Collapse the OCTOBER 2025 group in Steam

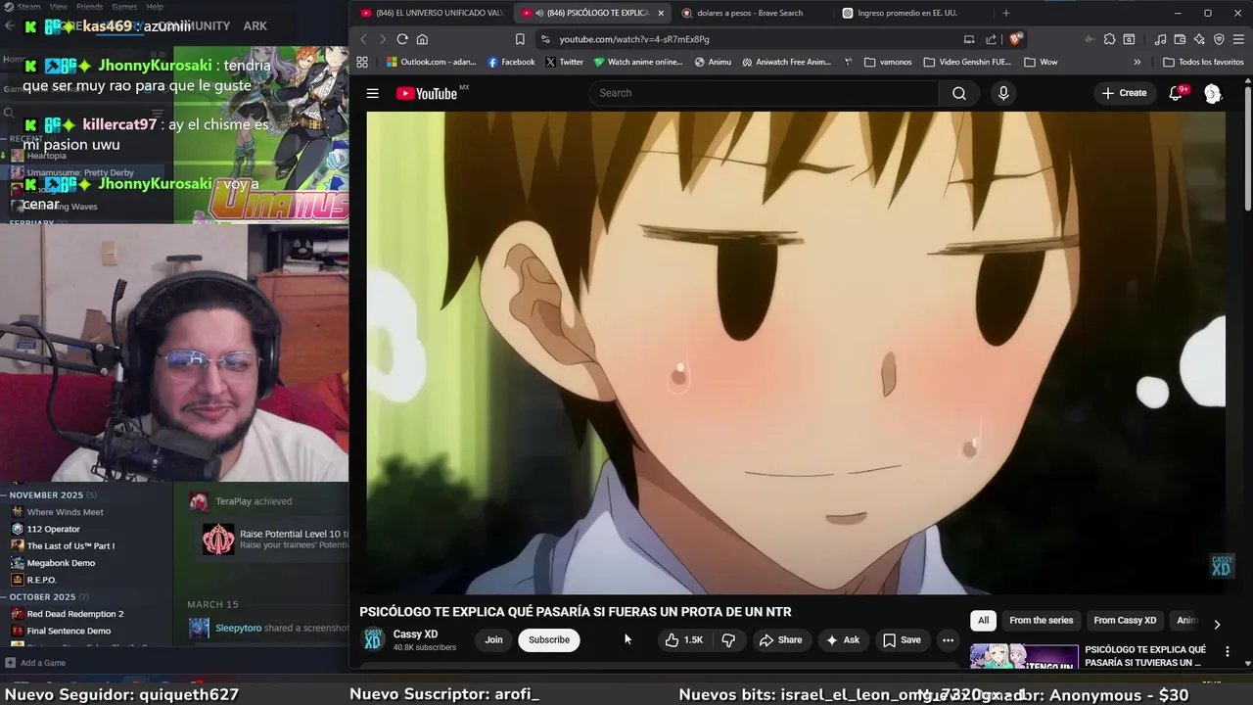click(5, 597)
